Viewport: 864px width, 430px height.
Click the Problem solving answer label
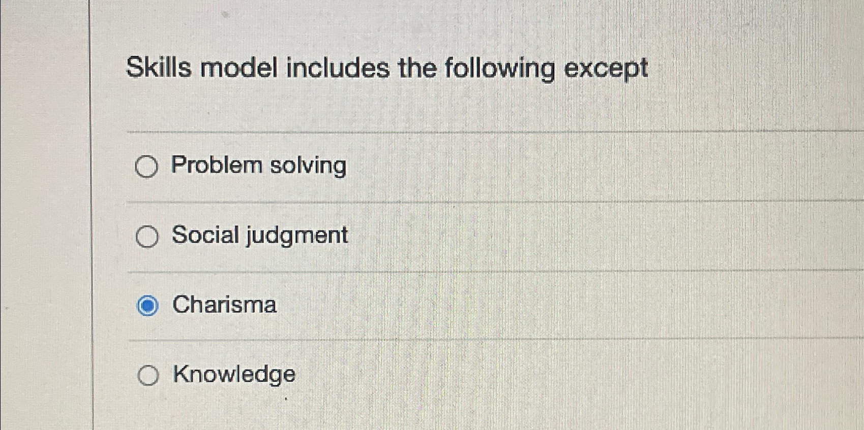coord(259,166)
